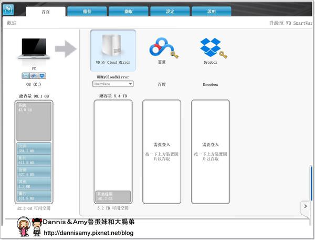Screen dimensions: 315x240
Task: Click the OS (C:) drive label
Action: 34,84
